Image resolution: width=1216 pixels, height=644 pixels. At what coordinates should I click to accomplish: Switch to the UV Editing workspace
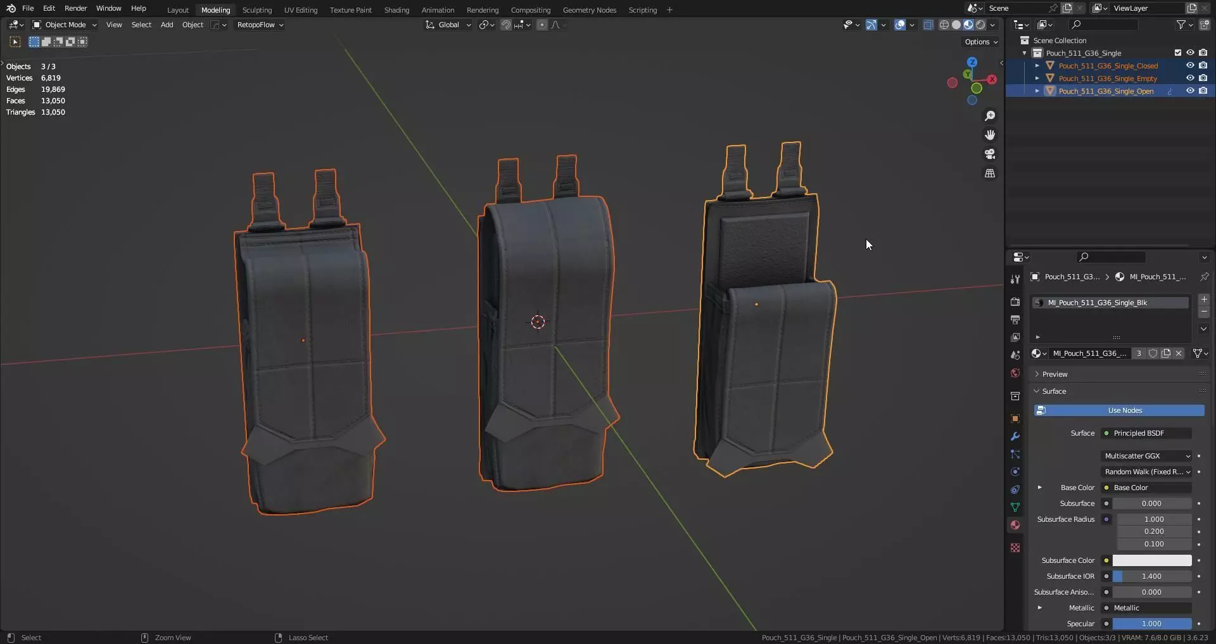click(x=300, y=9)
